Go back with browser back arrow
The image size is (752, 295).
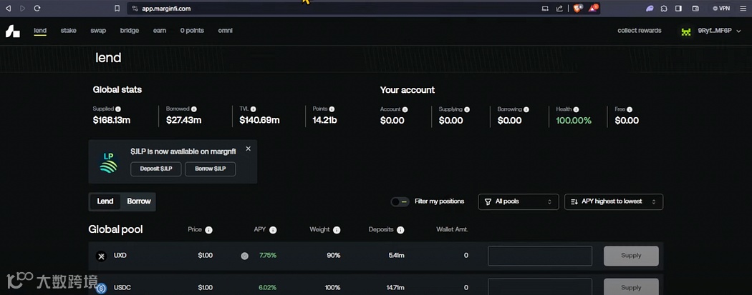[8, 8]
